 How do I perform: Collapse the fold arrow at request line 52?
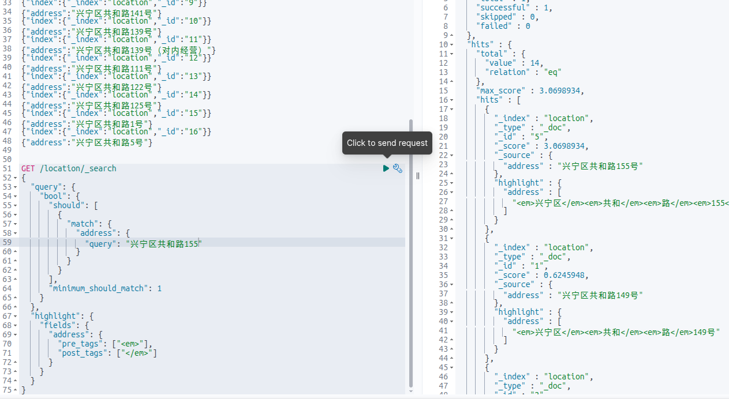coord(15,178)
